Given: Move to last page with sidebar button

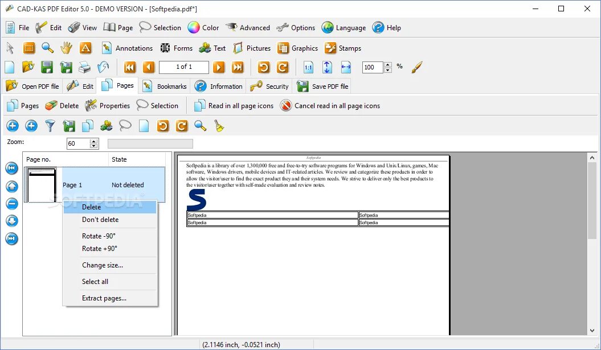Looking at the screenshot, I should coord(12,238).
